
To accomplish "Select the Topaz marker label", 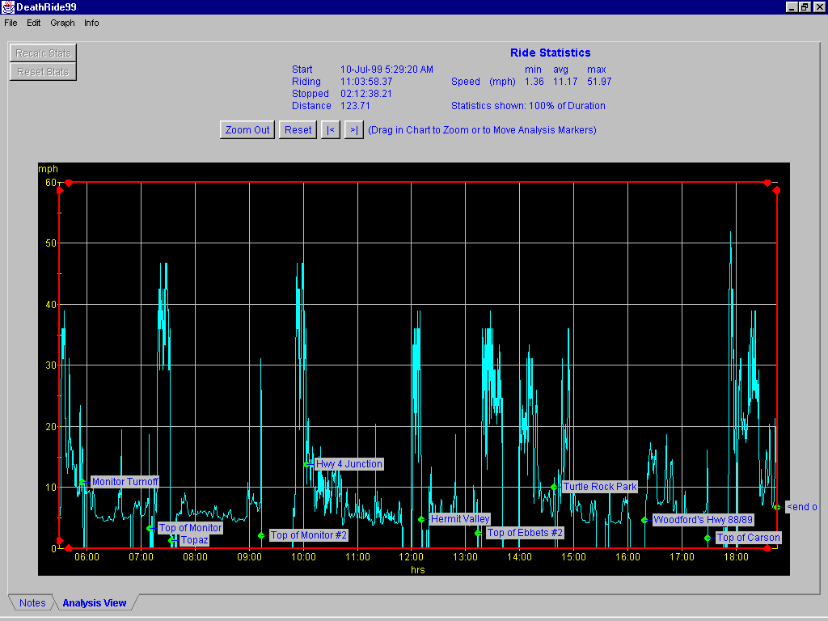I will click(x=194, y=539).
